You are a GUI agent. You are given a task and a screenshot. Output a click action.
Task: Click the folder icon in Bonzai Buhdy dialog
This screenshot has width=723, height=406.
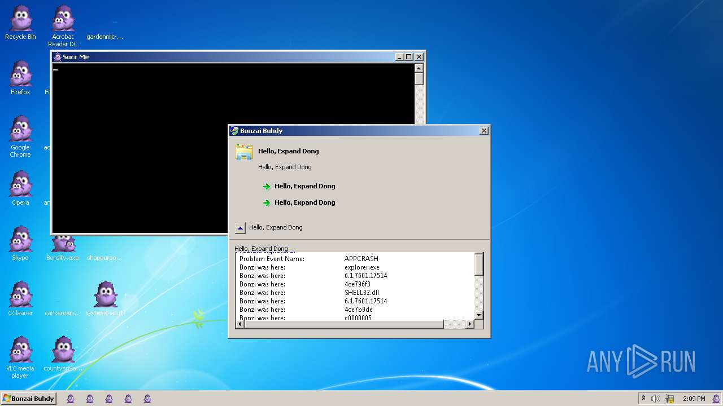[x=244, y=152]
